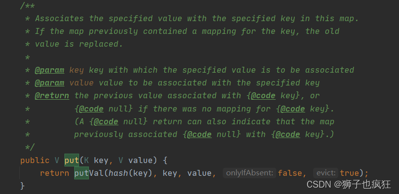Click the @return Javadoc tag

pos(52,96)
